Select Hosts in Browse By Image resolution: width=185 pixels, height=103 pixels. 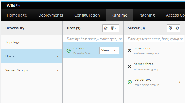tap(32, 56)
